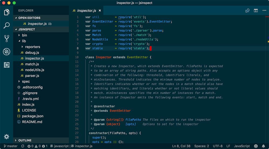Open the editor More Actions menu
The width and height of the screenshot is (269, 149).
[x=264, y=11]
